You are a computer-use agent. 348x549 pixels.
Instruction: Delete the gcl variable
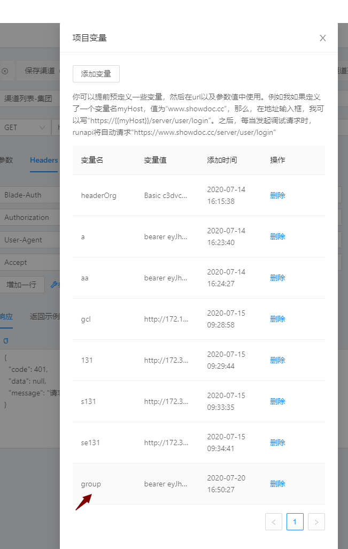click(x=277, y=319)
